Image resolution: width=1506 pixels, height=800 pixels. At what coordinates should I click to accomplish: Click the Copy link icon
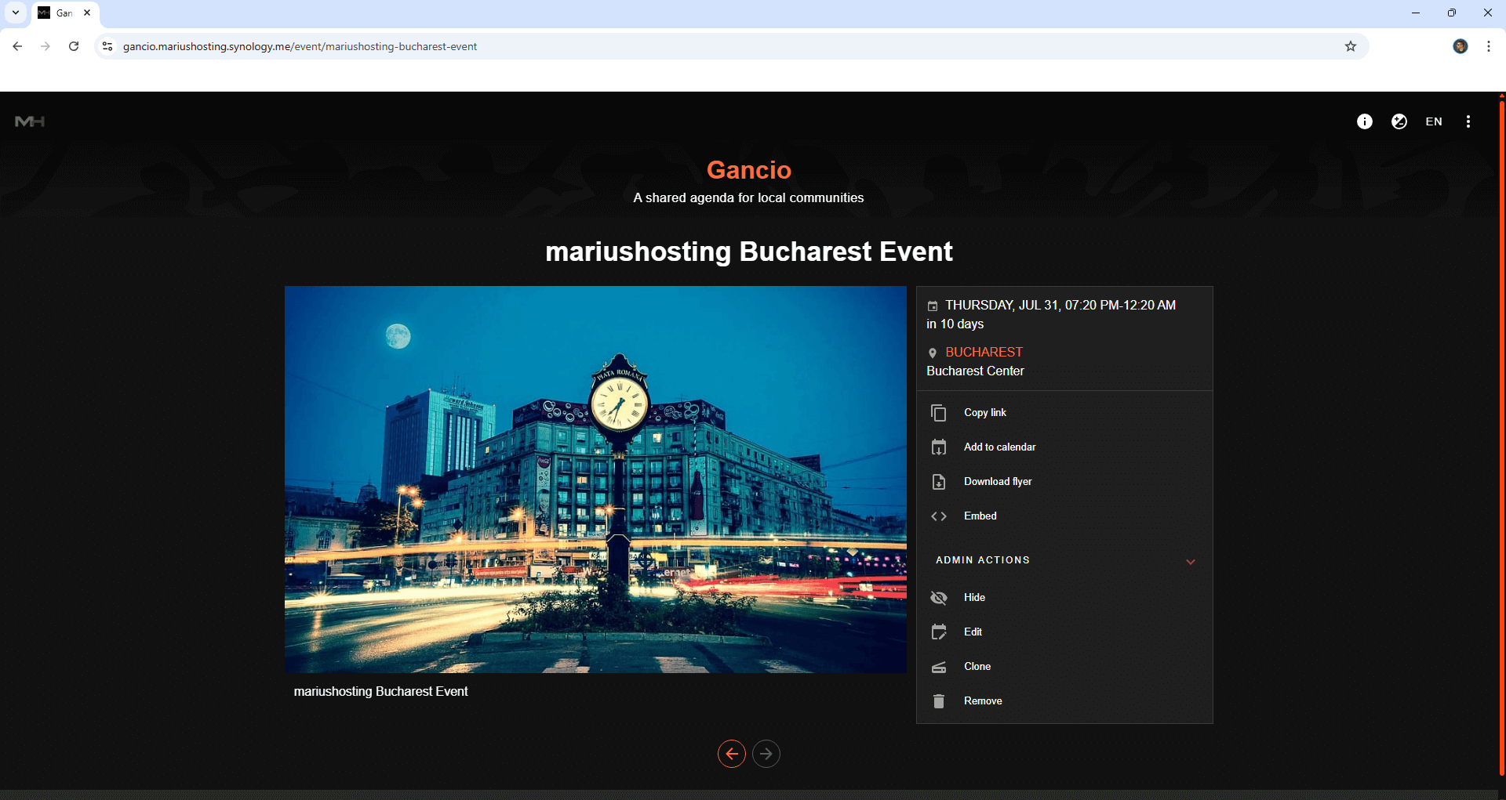(x=938, y=413)
